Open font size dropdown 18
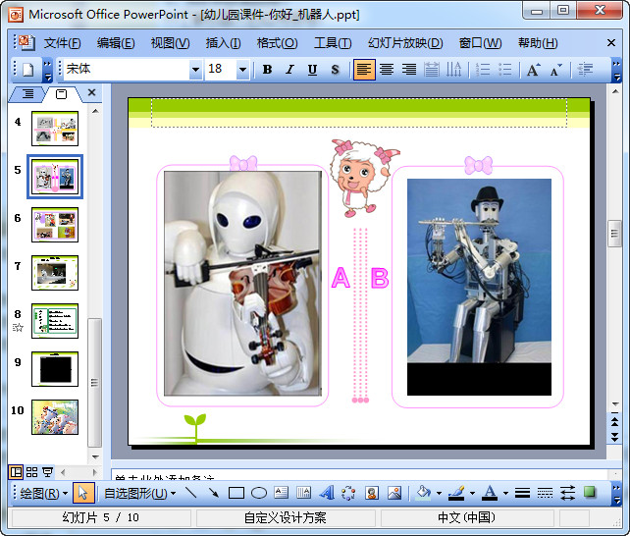 (x=242, y=70)
